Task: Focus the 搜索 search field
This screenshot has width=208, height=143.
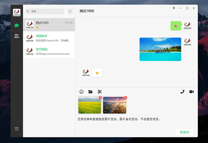Action: click(44, 11)
